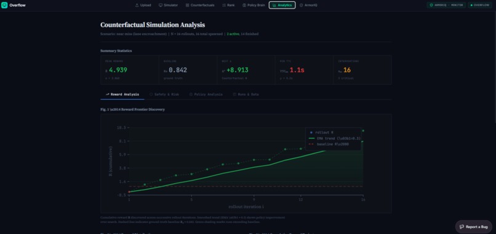Open the Rank page

(x=228, y=5)
